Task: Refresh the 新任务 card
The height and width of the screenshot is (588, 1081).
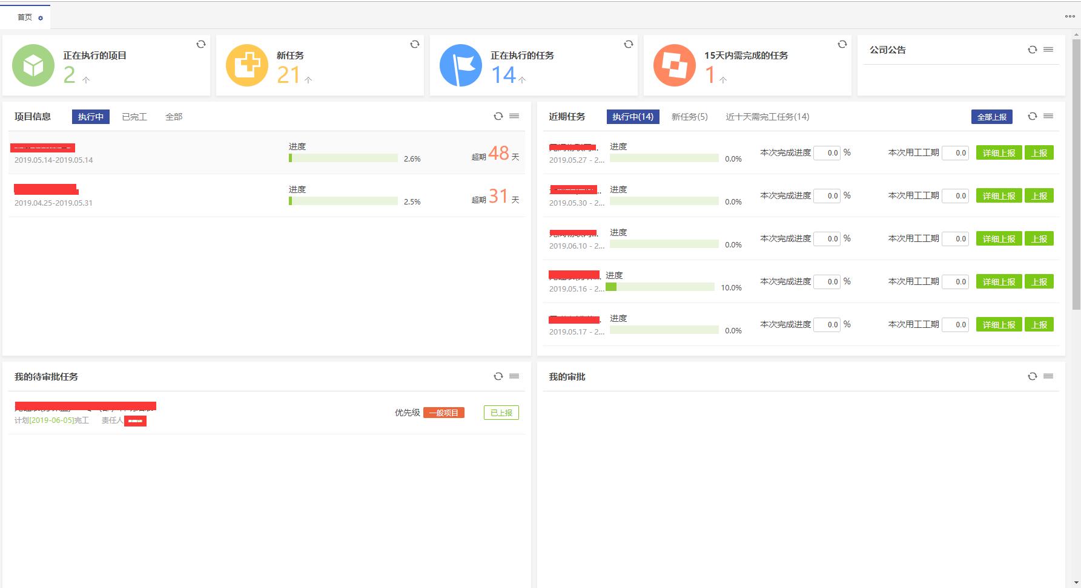Action: (x=415, y=44)
